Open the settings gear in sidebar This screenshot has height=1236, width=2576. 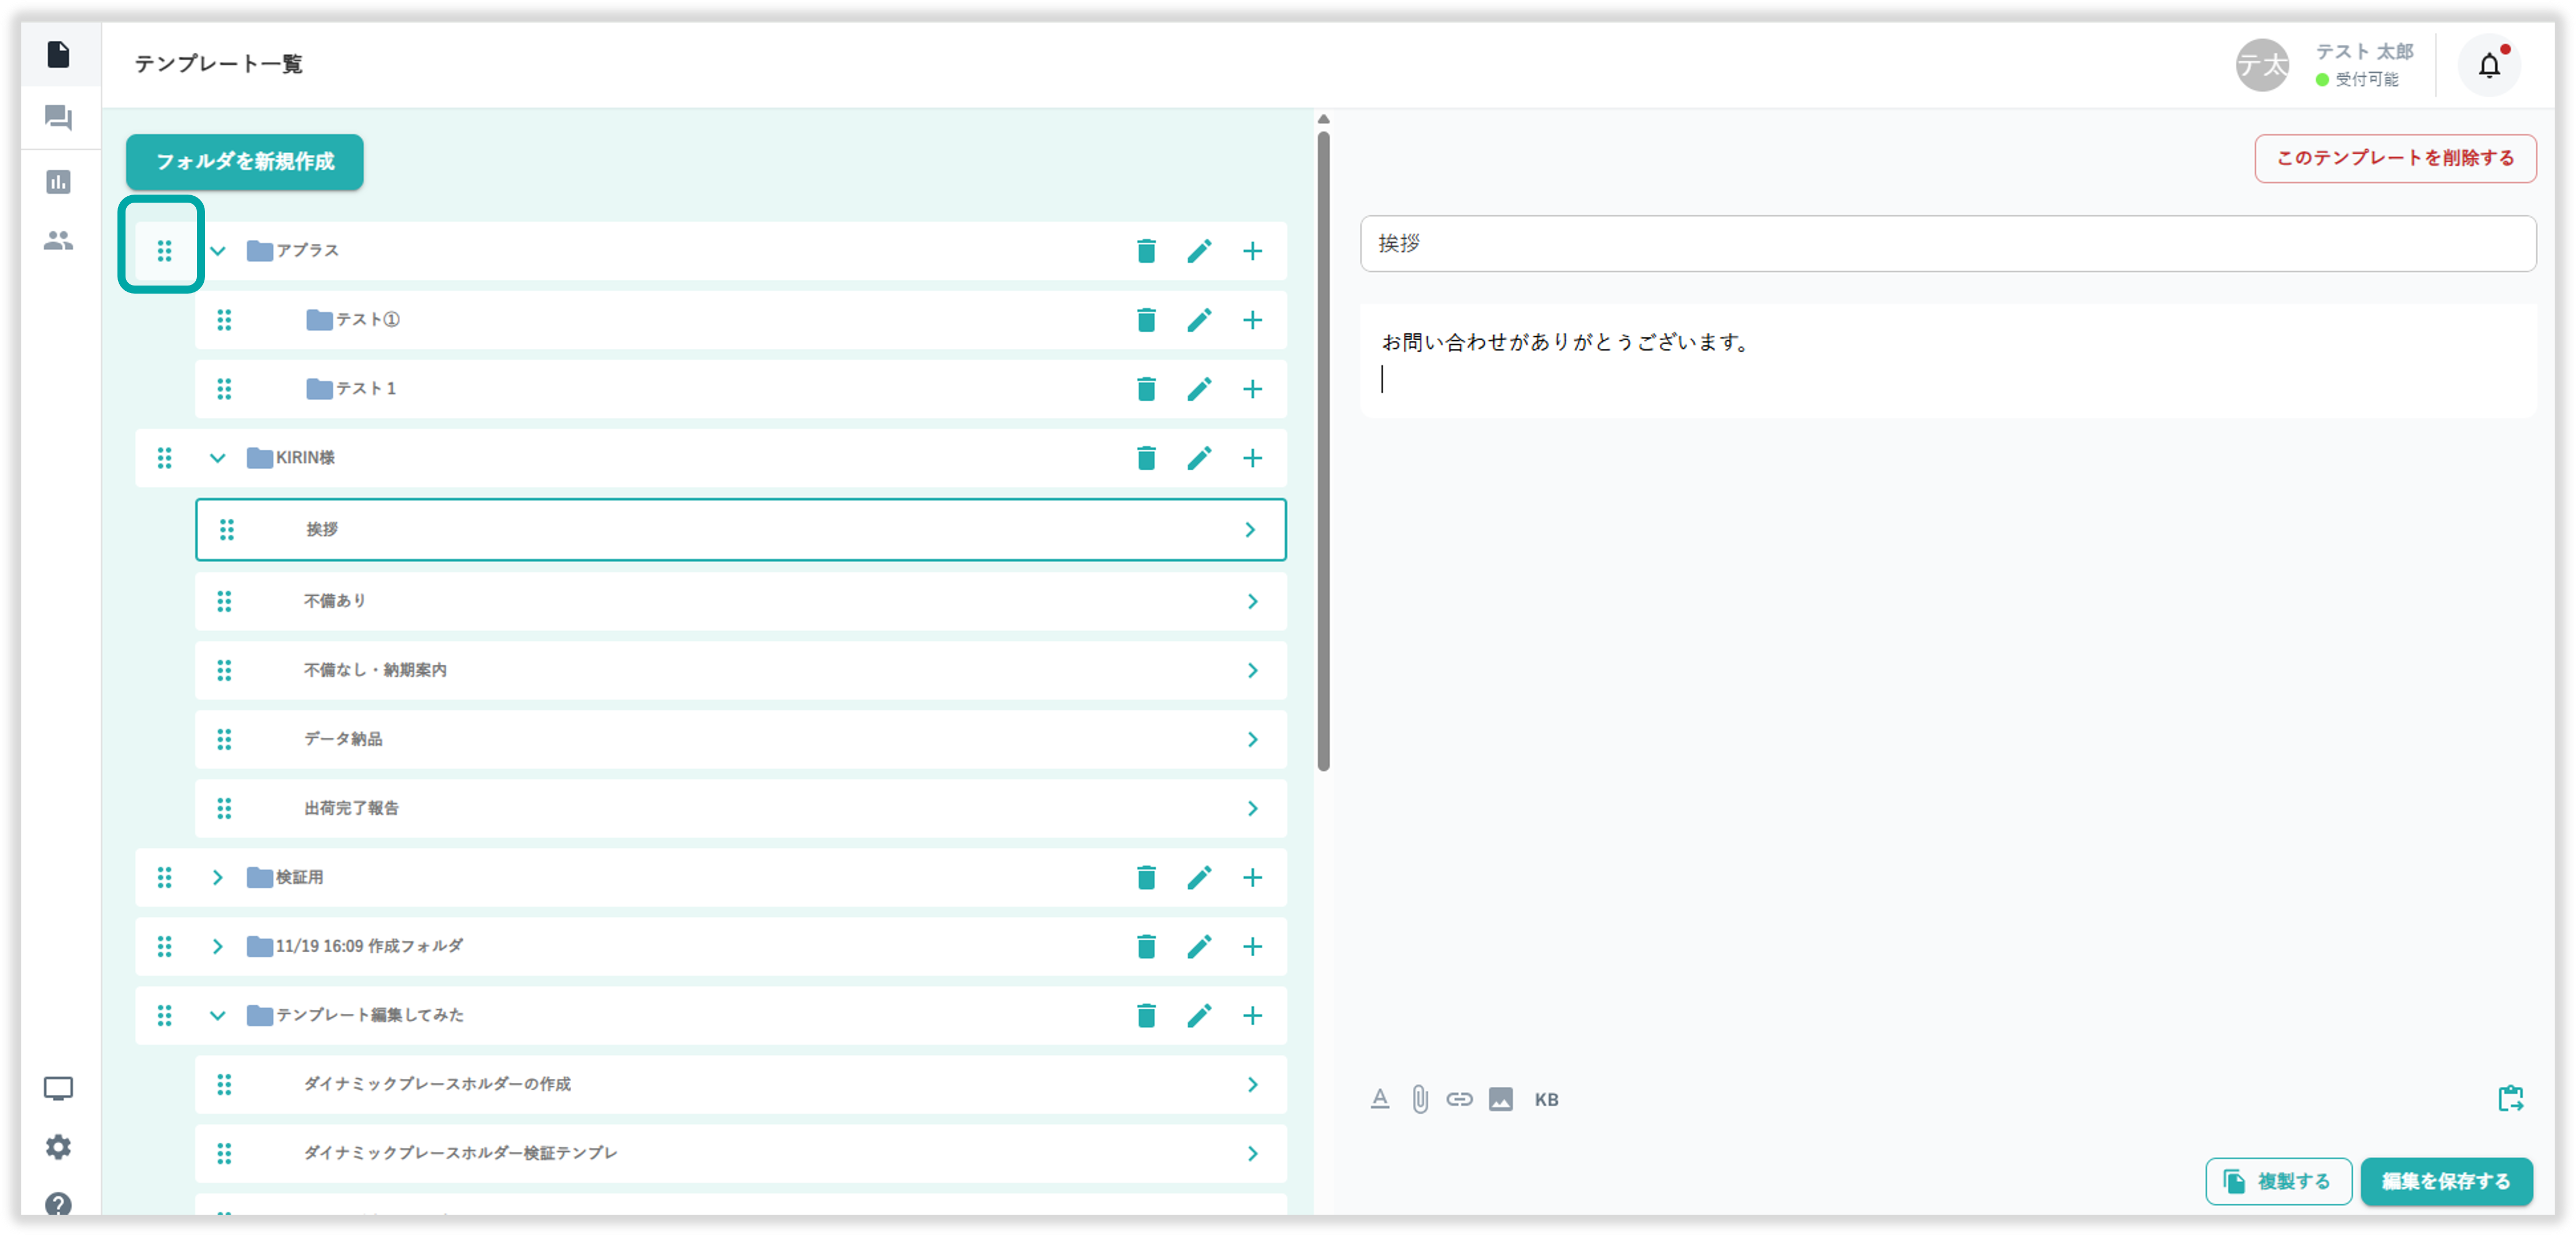pyautogui.click(x=58, y=1146)
